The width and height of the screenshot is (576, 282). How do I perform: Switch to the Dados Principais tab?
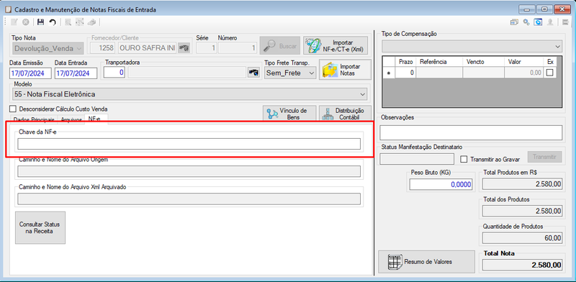(x=34, y=119)
